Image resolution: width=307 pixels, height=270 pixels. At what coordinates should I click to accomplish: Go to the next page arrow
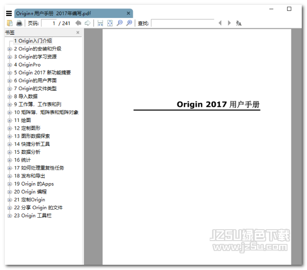click(87, 23)
